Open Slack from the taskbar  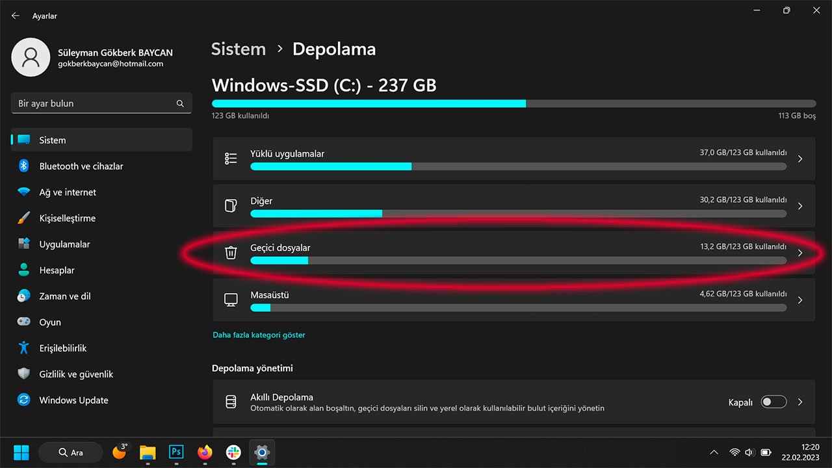[233, 452]
